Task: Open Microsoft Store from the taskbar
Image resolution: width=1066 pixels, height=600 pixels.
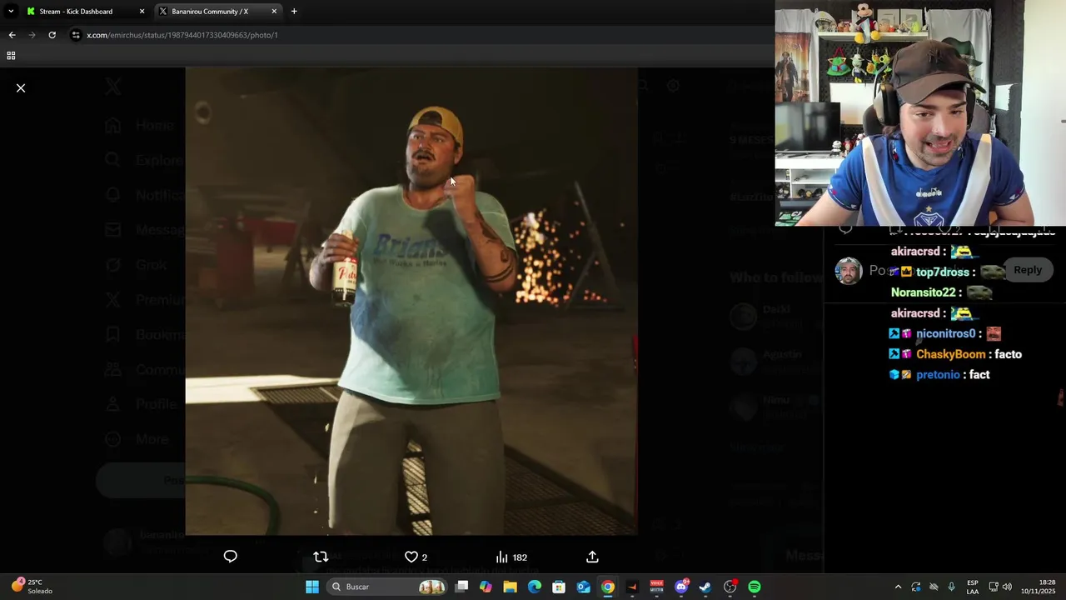Action: [559, 587]
